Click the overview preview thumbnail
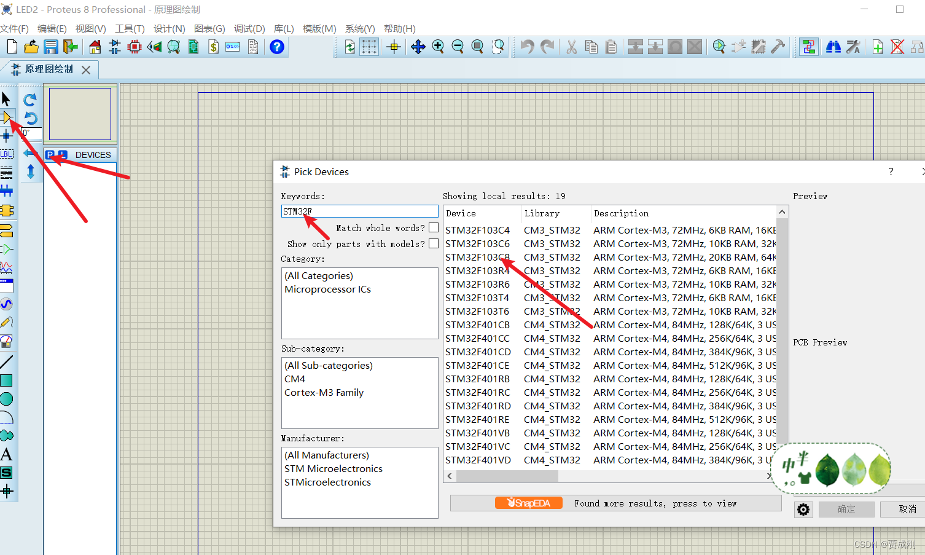The image size is (925, 555). (80, 114)
